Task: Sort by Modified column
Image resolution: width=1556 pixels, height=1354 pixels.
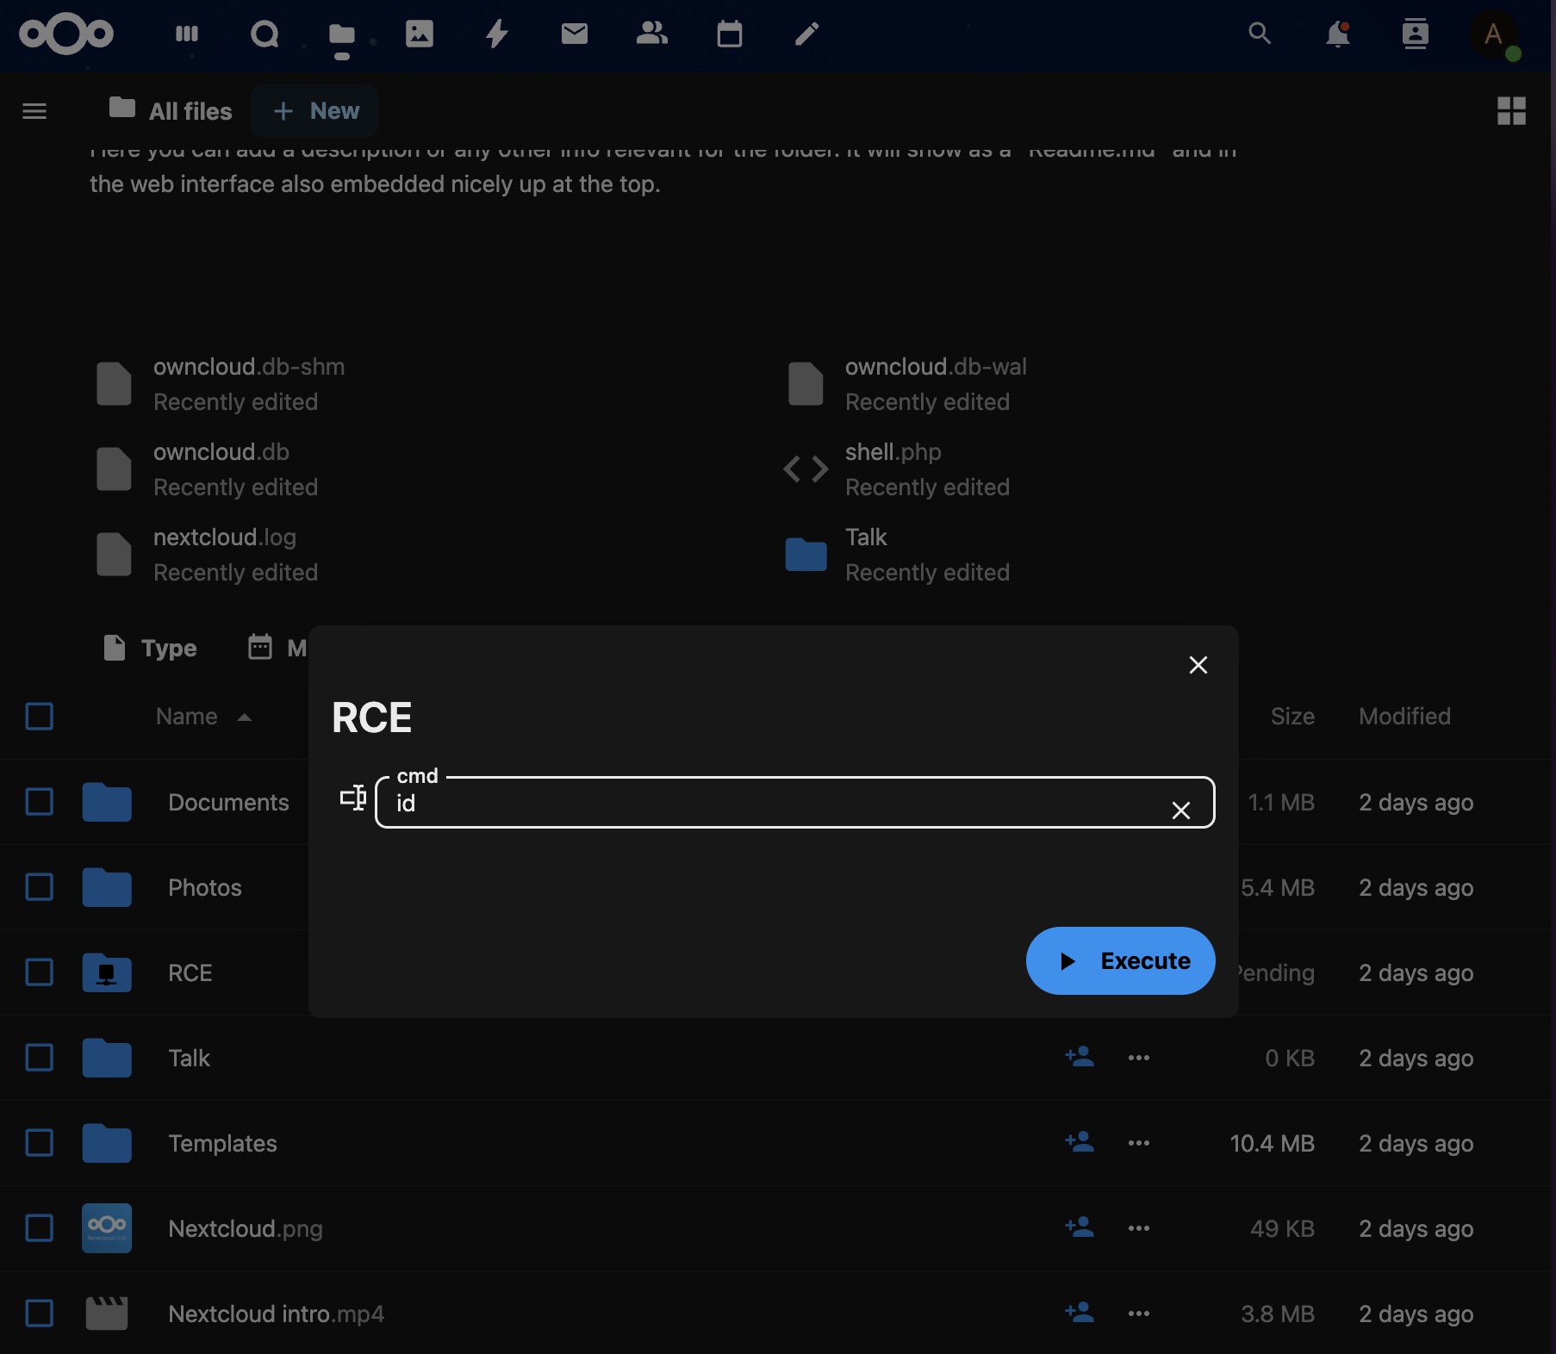Action: click(x=1404, y=717)
